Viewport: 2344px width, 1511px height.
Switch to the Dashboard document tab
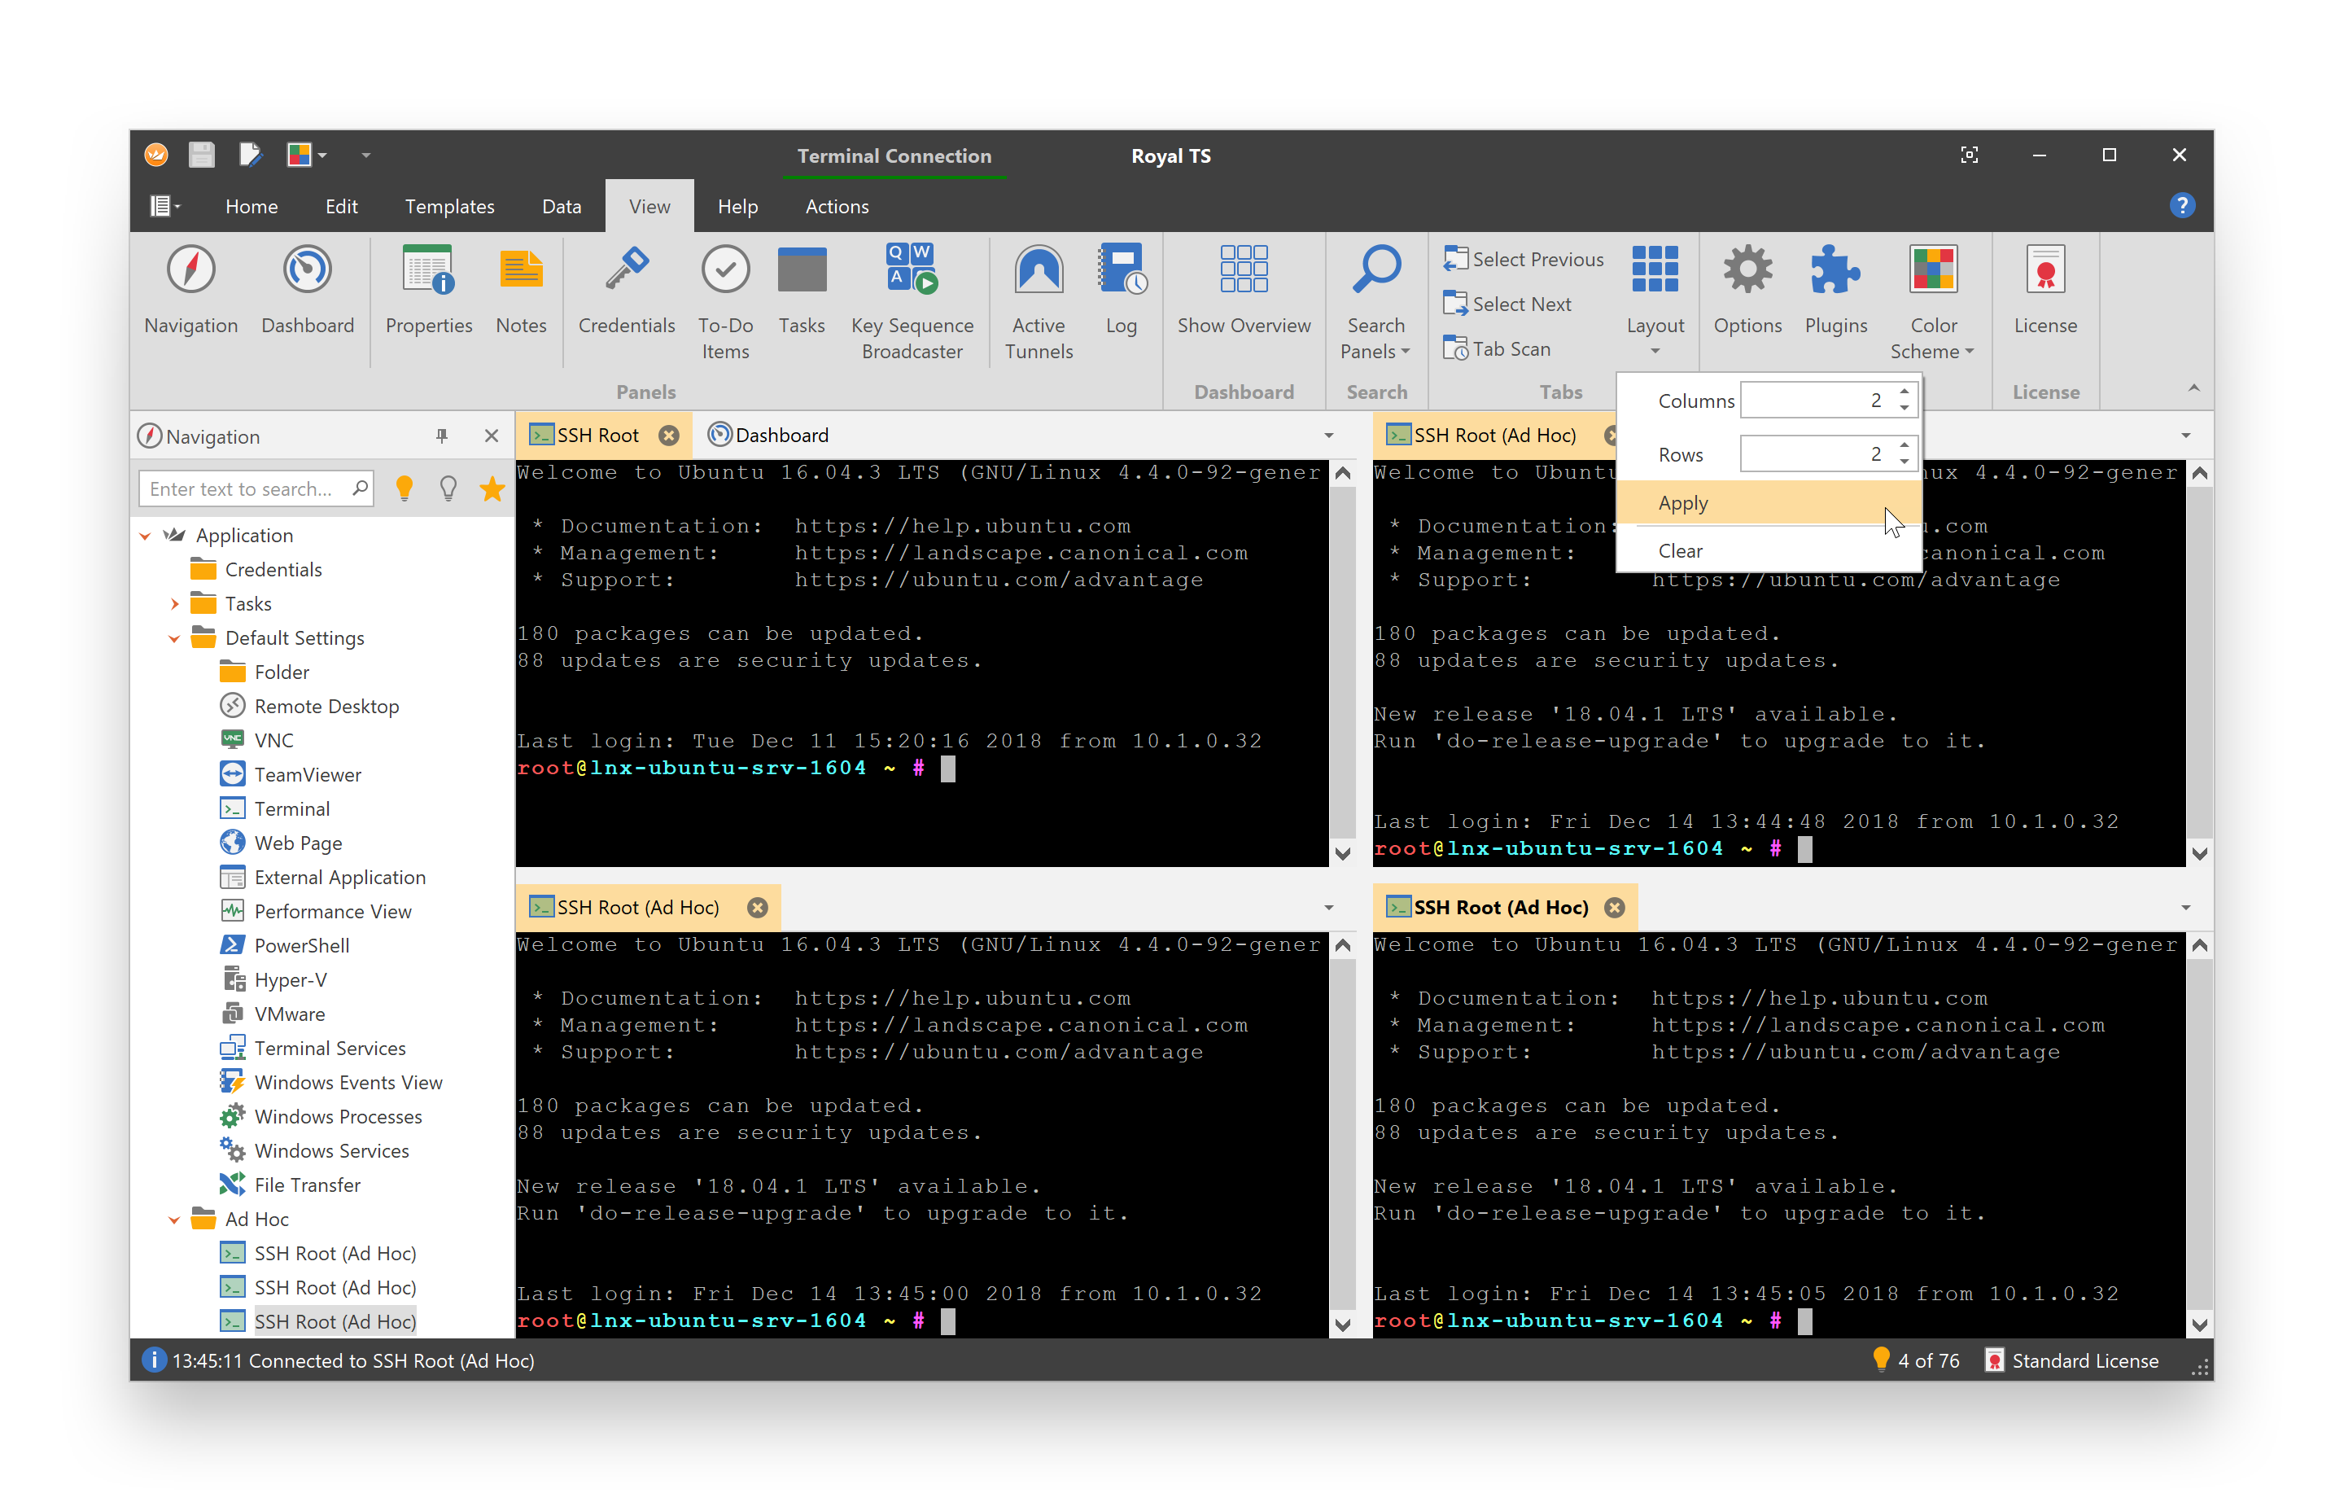tap(769, 436)
